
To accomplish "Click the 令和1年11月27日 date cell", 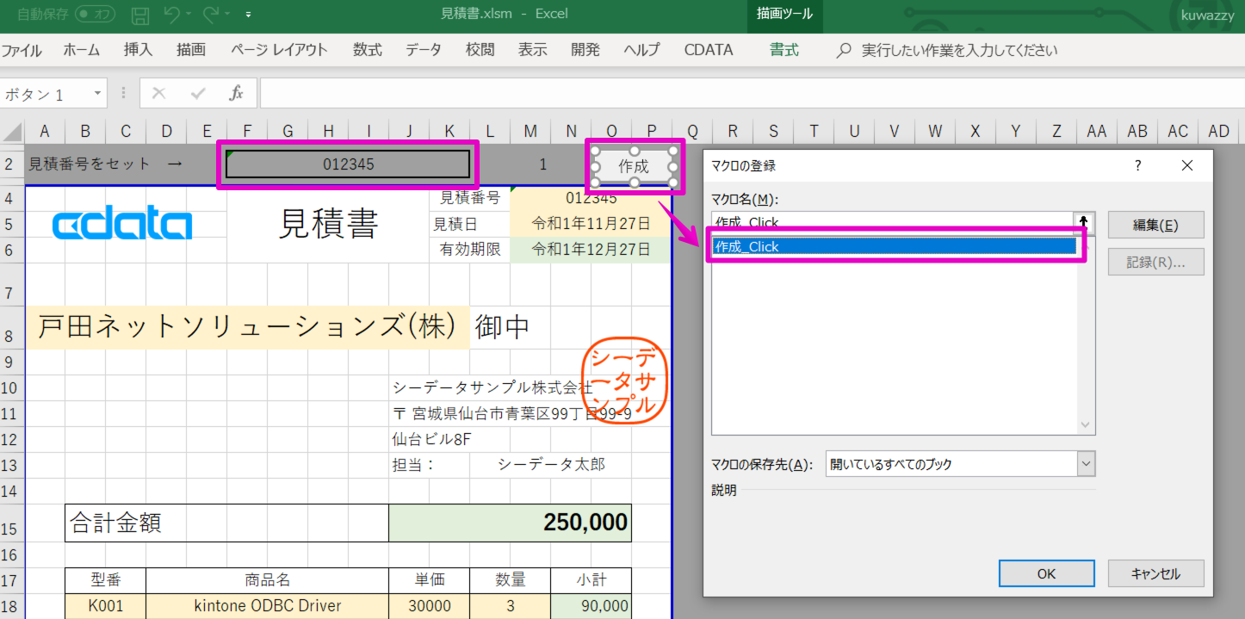I will [x=591, y=224].
